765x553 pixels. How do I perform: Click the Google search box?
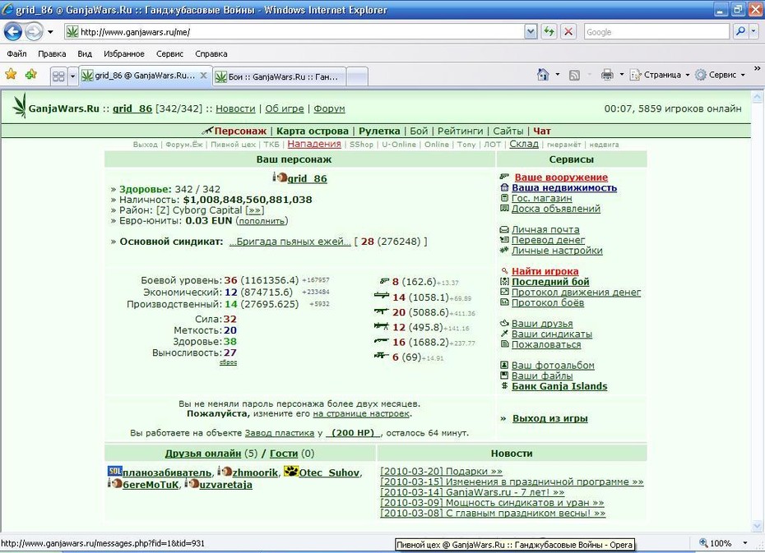656,32
